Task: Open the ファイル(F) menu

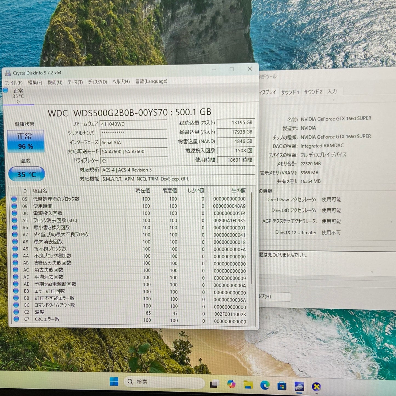Action: pos(13,83)
